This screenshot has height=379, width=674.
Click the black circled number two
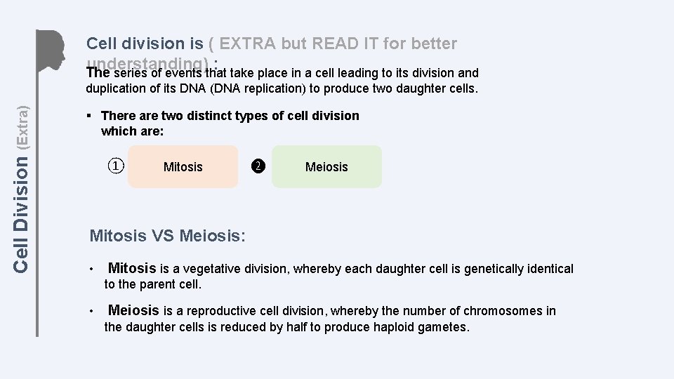pos(258,166)
